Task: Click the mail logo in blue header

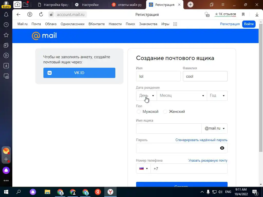Action: click(x=44, y=36)
